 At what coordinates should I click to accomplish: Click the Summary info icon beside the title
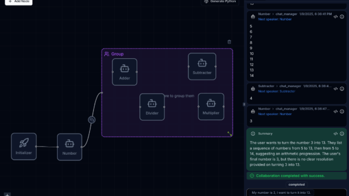253,133
